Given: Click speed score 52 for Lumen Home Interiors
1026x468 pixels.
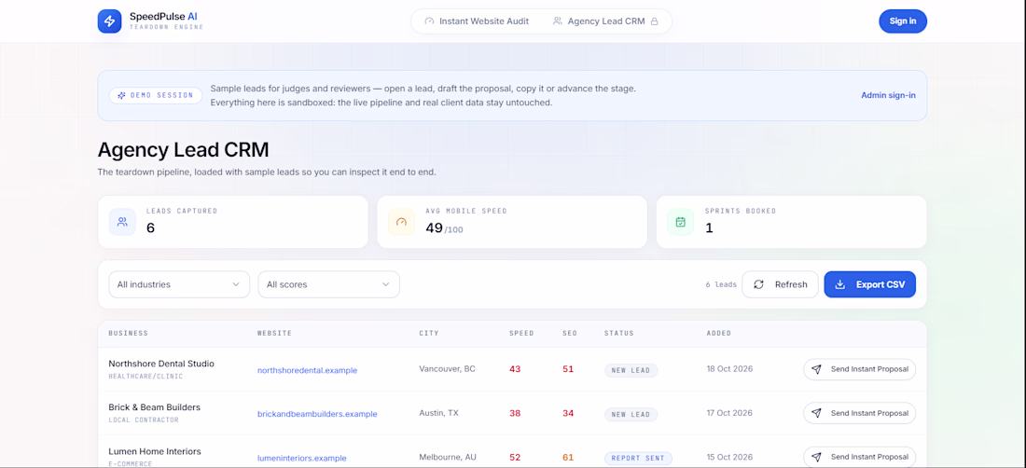Looking at the screenshot, I should click(x=515, y=458).
